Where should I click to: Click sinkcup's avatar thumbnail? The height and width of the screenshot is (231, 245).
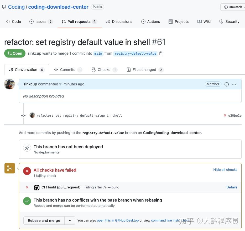[9, 84]
